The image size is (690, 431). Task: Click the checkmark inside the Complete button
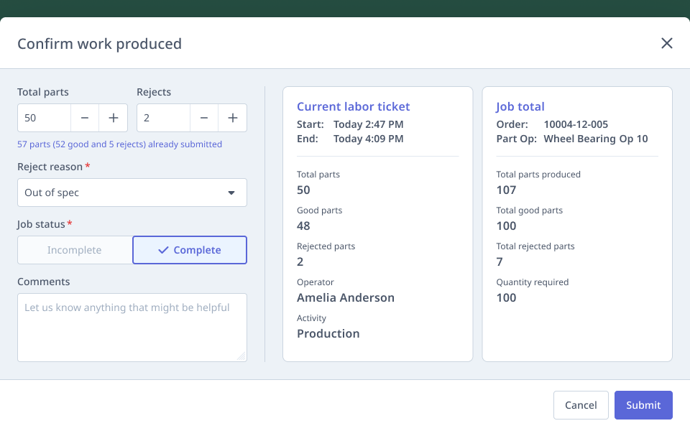[x=164, y=249]
